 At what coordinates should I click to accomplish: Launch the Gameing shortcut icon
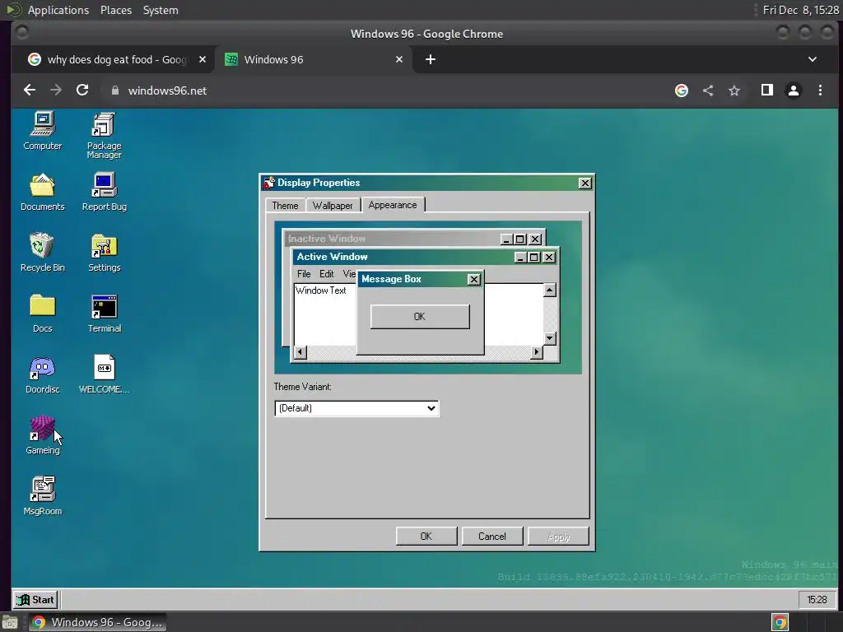(x=43, y=435)
